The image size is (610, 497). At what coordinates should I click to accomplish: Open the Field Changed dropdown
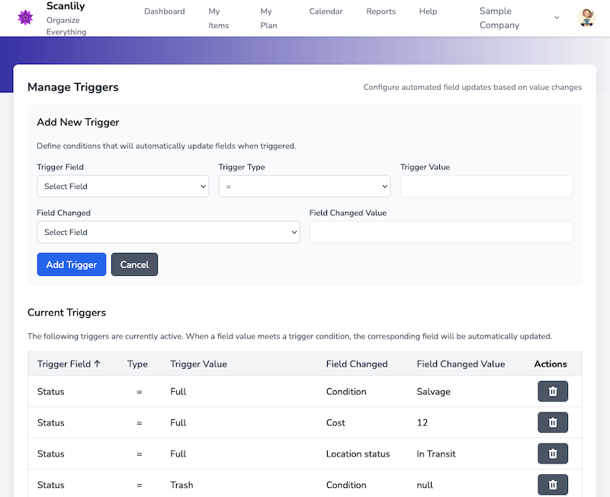[x=168, y=232]
